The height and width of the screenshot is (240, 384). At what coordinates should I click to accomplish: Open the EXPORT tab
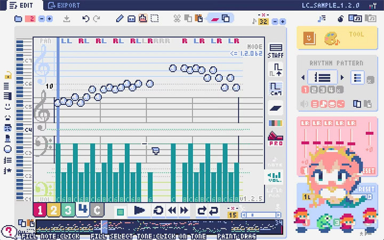[64, 5]
